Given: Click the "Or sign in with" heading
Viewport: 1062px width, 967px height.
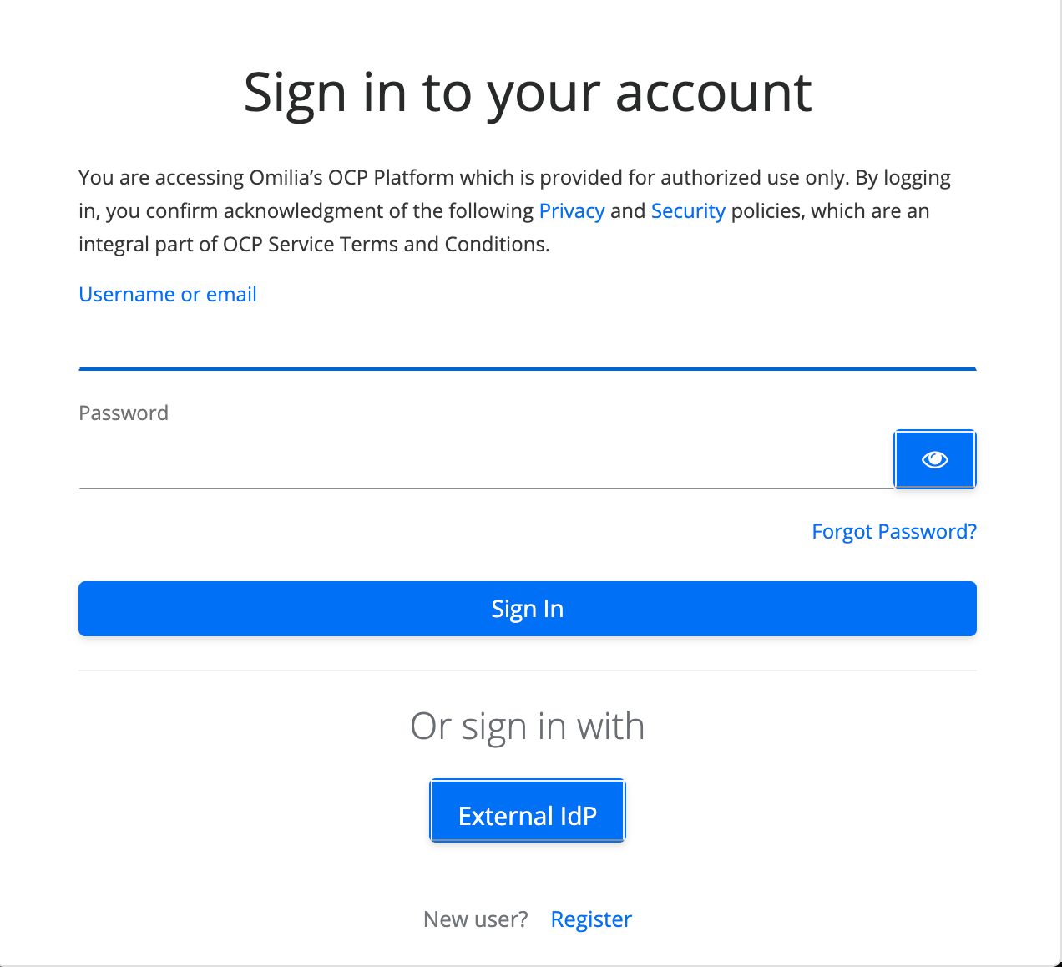Looking at the screenshot, I should click(x=527, y=727).
